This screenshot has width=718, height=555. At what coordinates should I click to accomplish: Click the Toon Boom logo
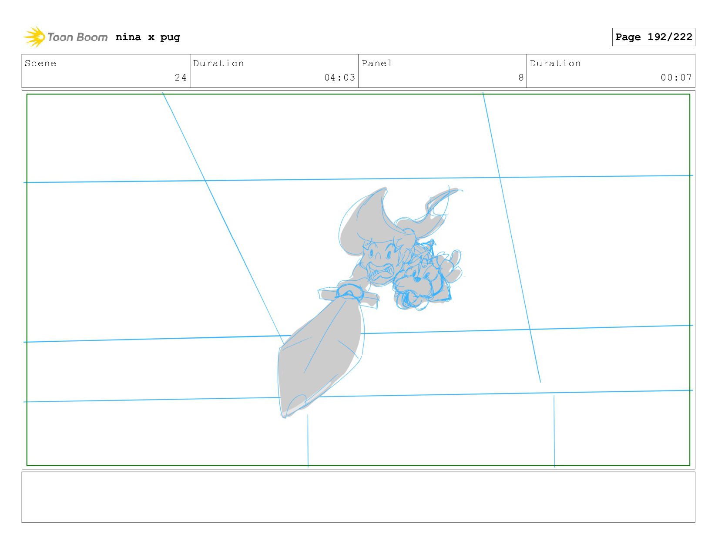[65, 37]
